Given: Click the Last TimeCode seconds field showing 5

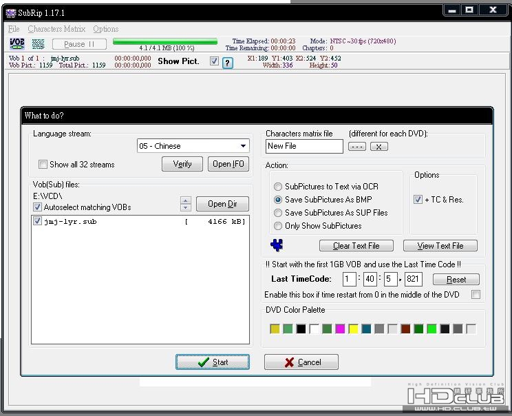Looking at the screenshot, I should click(390, 279).
